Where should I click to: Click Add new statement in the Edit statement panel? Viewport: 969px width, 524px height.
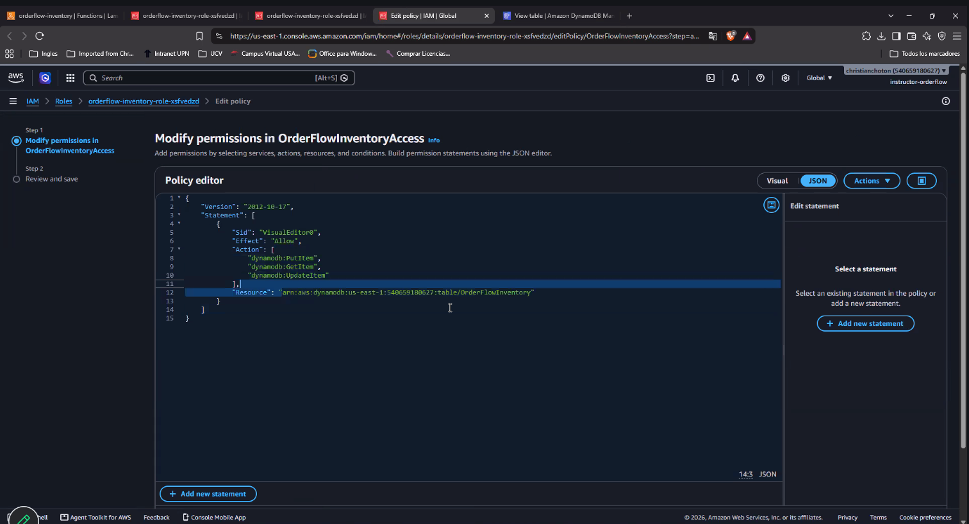pyautogui.click(x=865, y=324)
